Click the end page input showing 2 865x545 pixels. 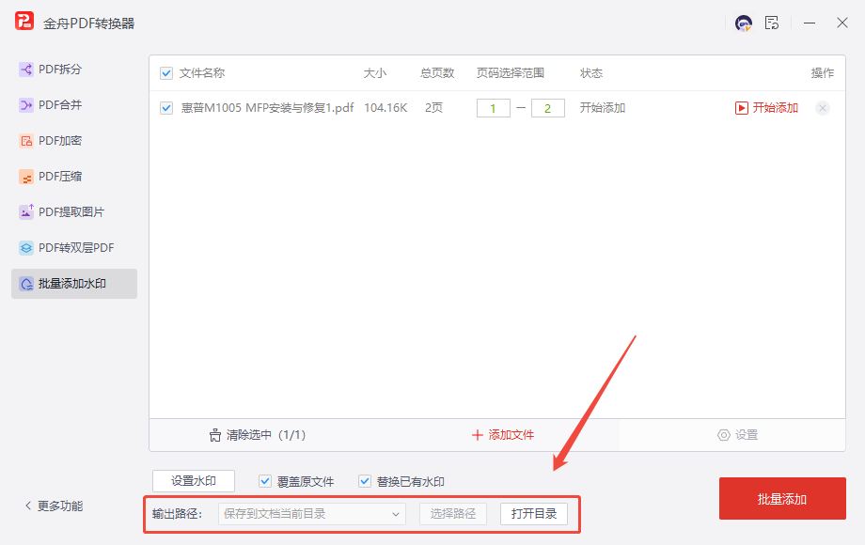click(x=548, y=108)
